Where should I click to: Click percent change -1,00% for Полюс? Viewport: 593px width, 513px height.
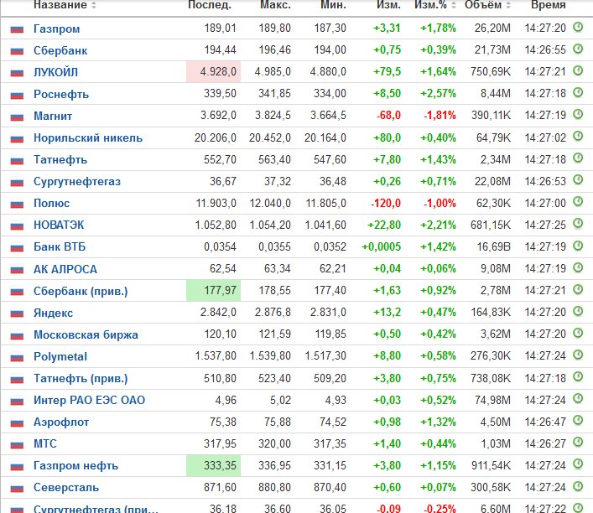440,203
